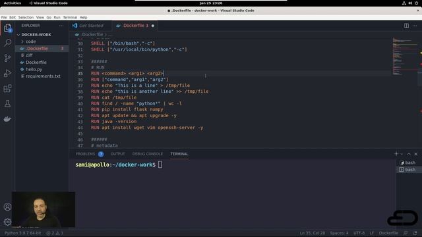This screenshot has width=422, height=237.
Task: Split the editor to the right
Action: click(x=406, y=26)
